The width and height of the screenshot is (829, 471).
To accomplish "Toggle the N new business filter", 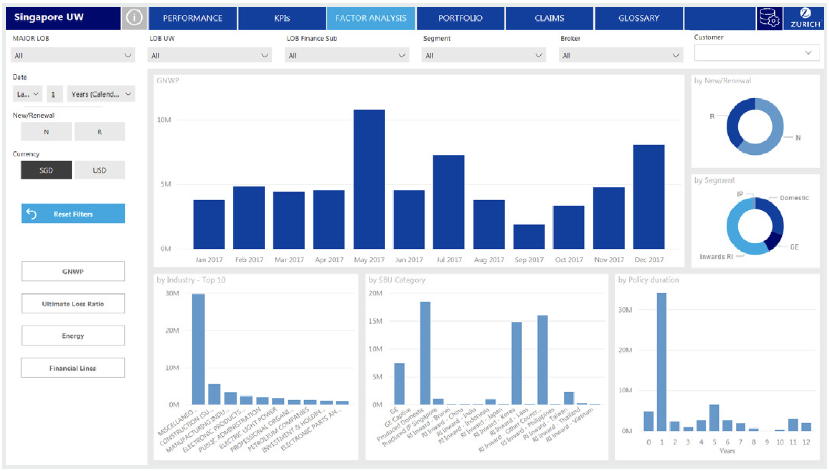I will click(46, 132).
